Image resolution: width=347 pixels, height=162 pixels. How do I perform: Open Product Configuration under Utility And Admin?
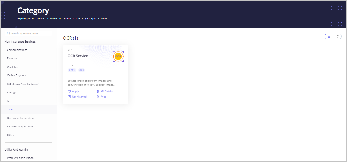(x=20, y=158)
